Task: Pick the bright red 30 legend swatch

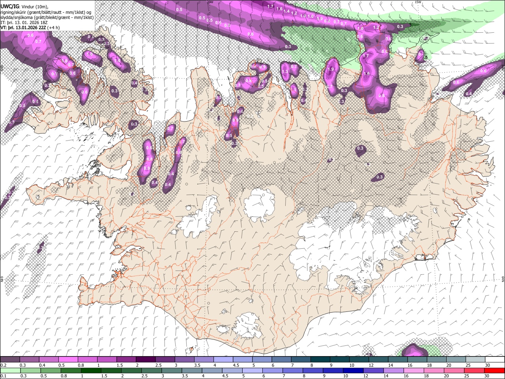Action: [495, 370]
